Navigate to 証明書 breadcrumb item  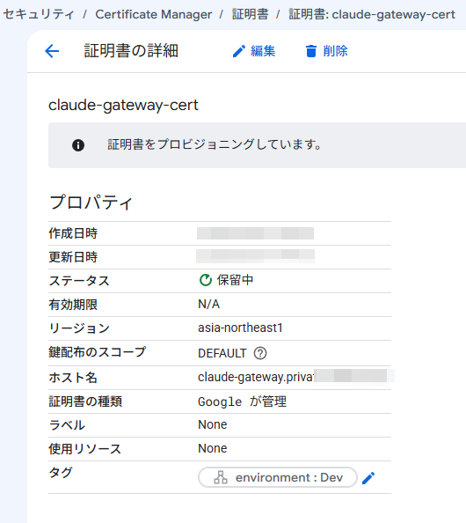(x=251, y=14)
